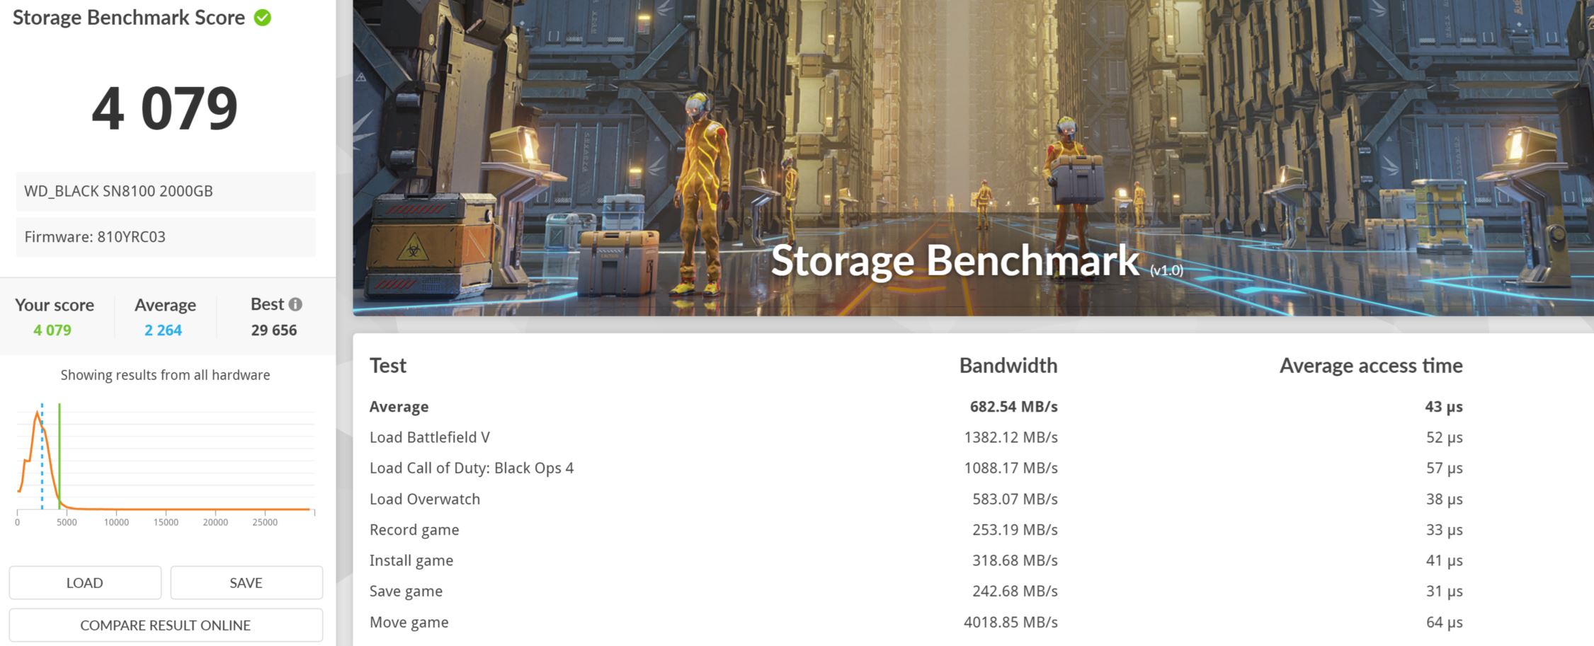Click the Average access time header
Screen dimensions: 1594x646
pyautogui.click(x=1371, y=365)
